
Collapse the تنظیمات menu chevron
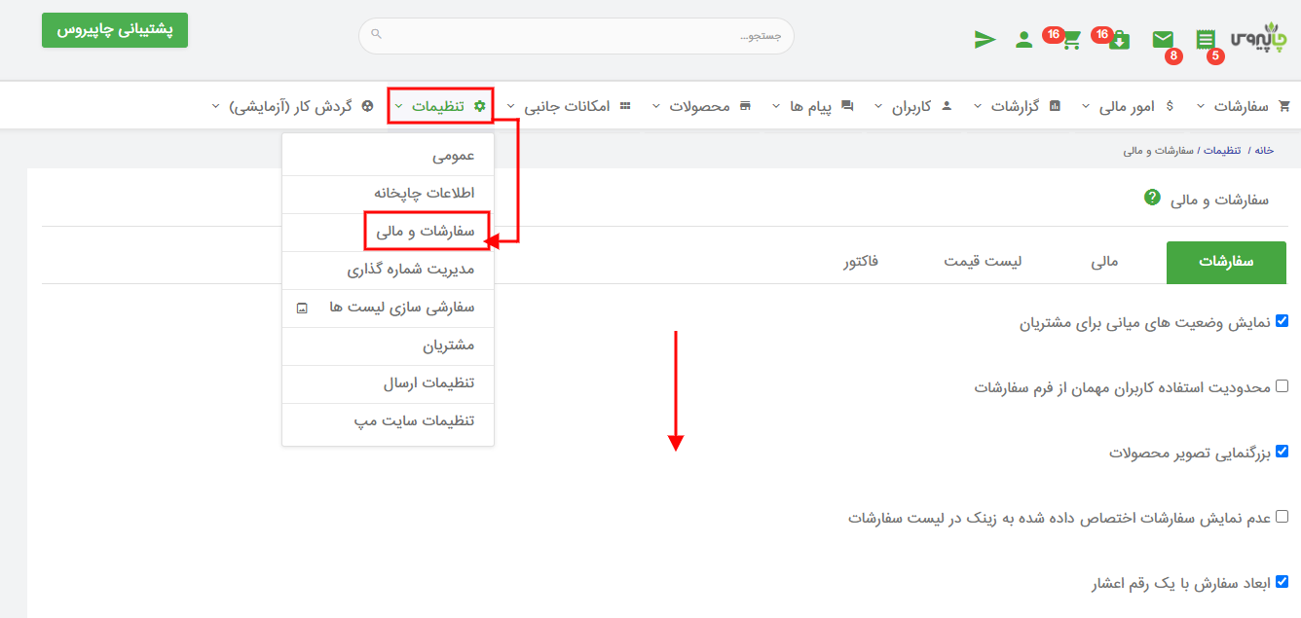pos(398,105)
